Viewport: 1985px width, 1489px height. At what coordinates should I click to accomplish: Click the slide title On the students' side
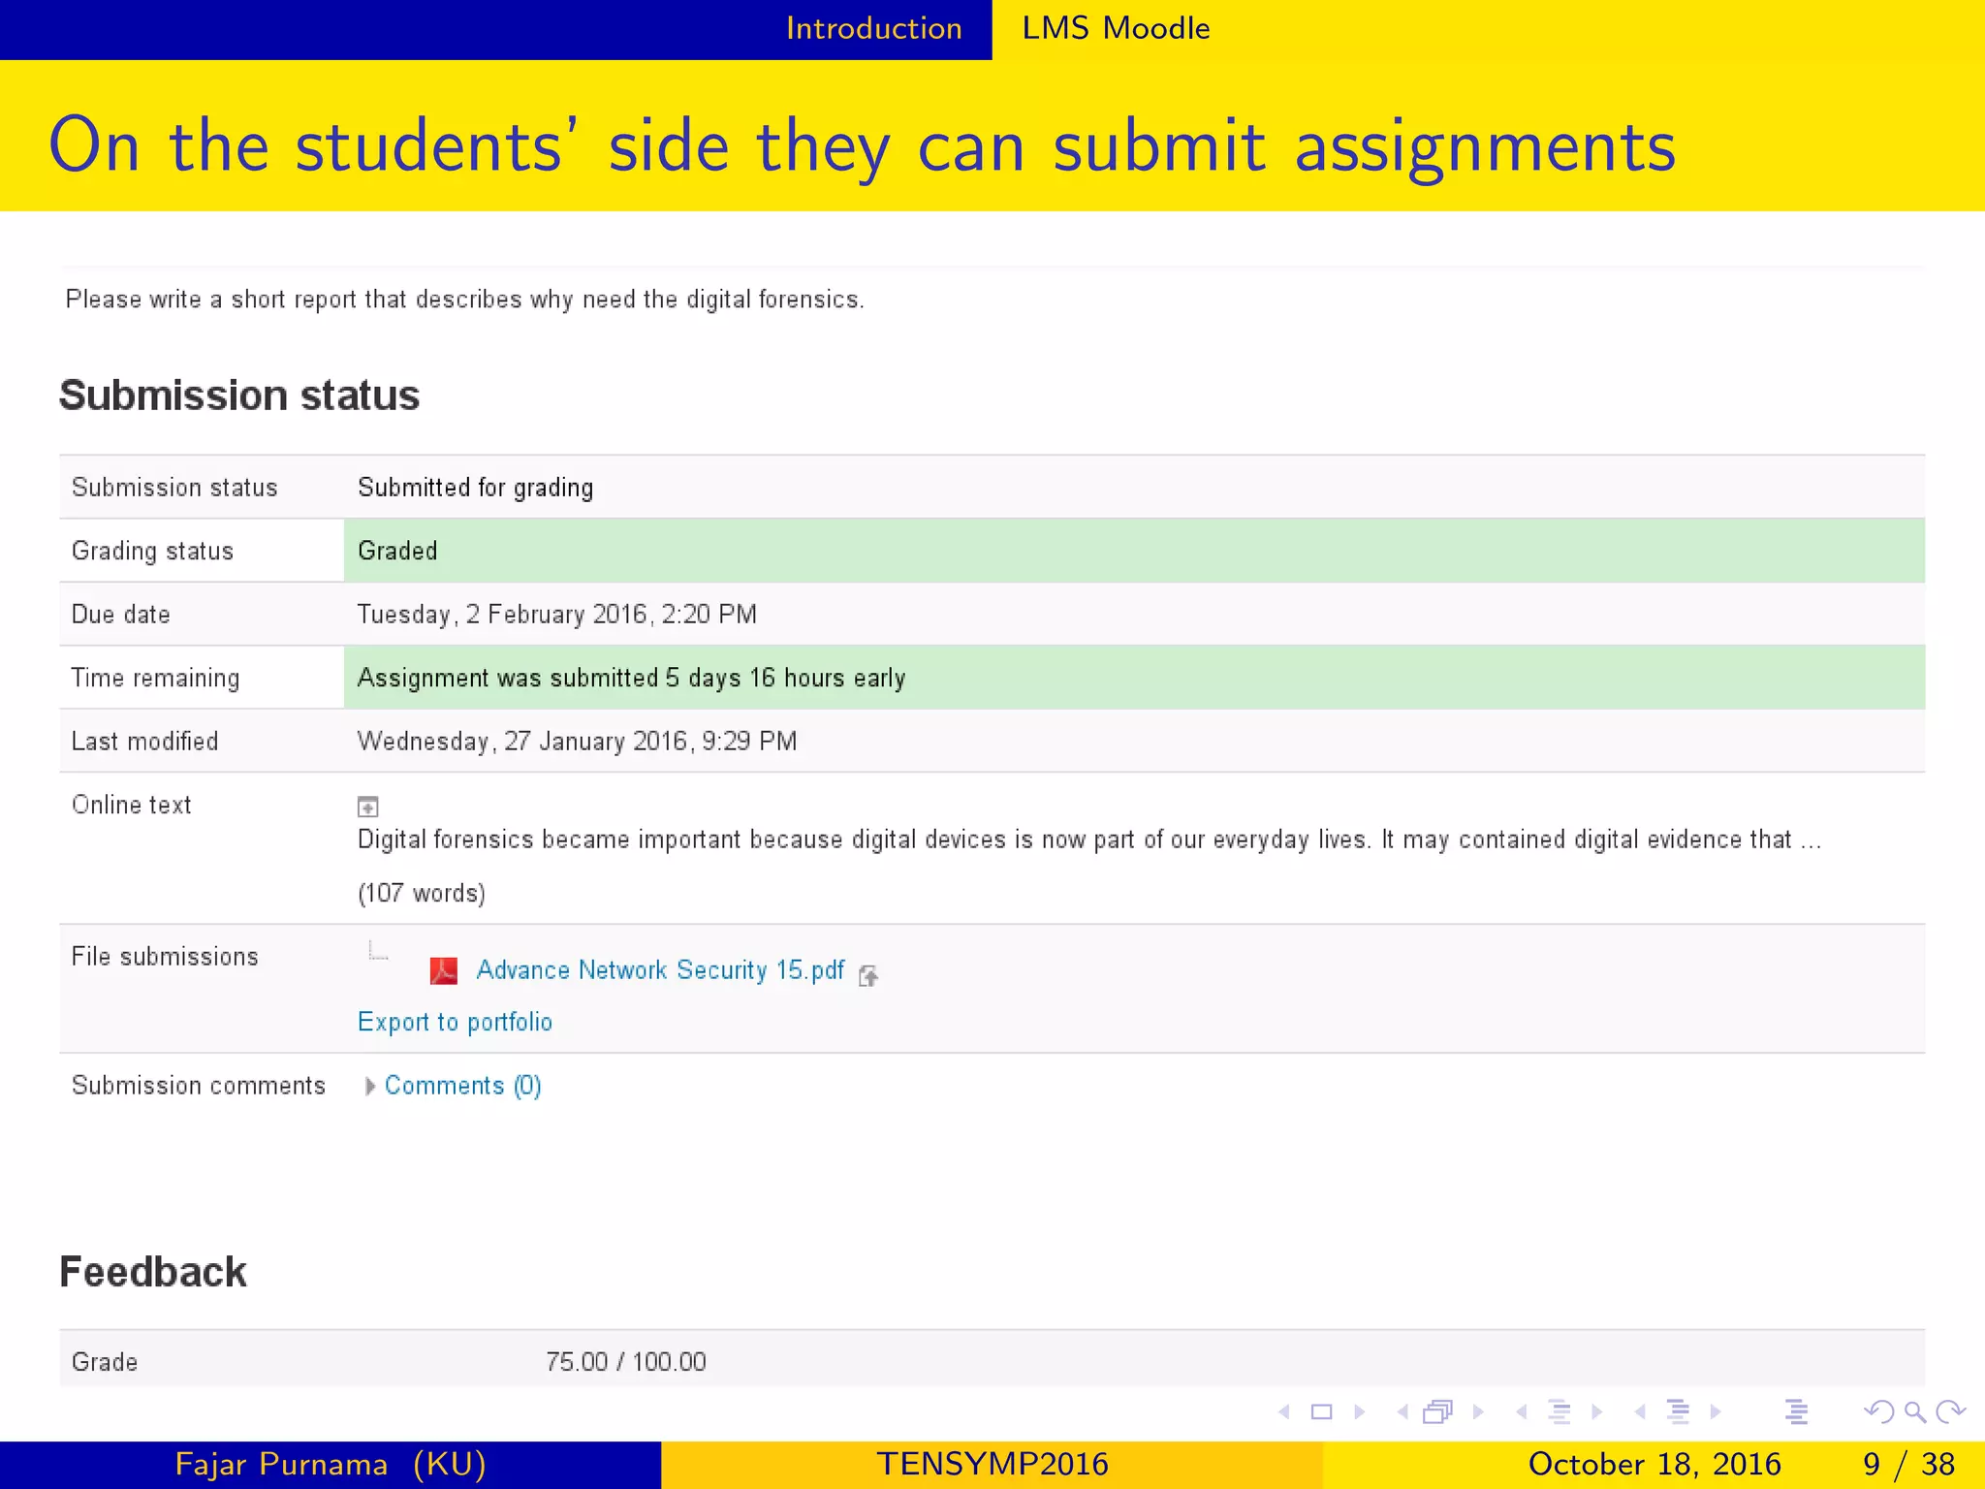click(863, 146)
